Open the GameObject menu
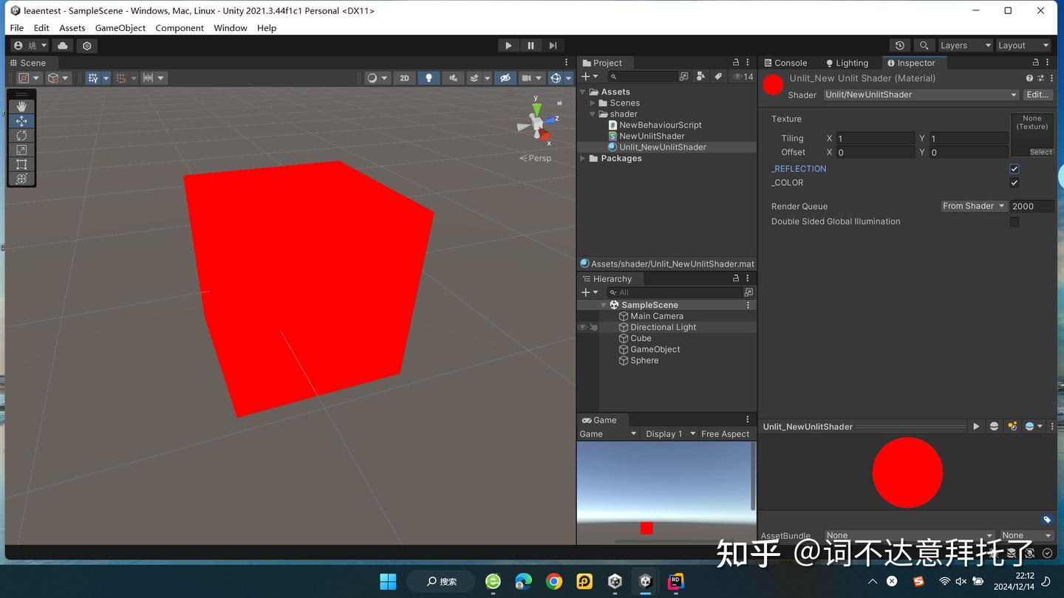 point(120,27)
